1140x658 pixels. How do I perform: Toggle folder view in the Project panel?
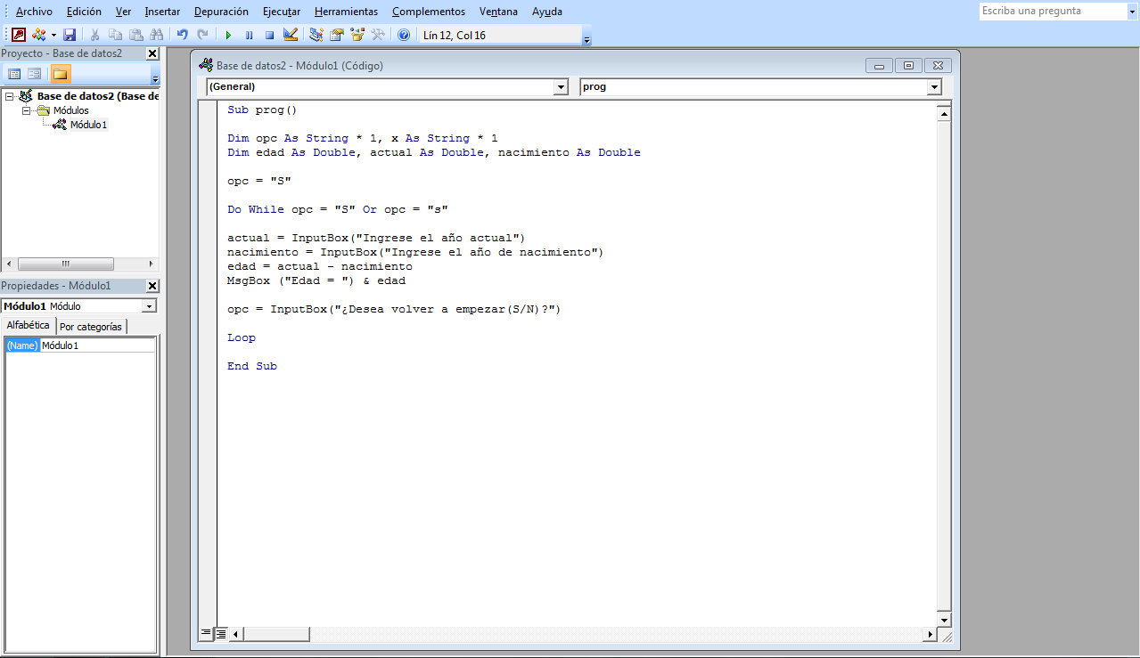[x=61, y=73]
